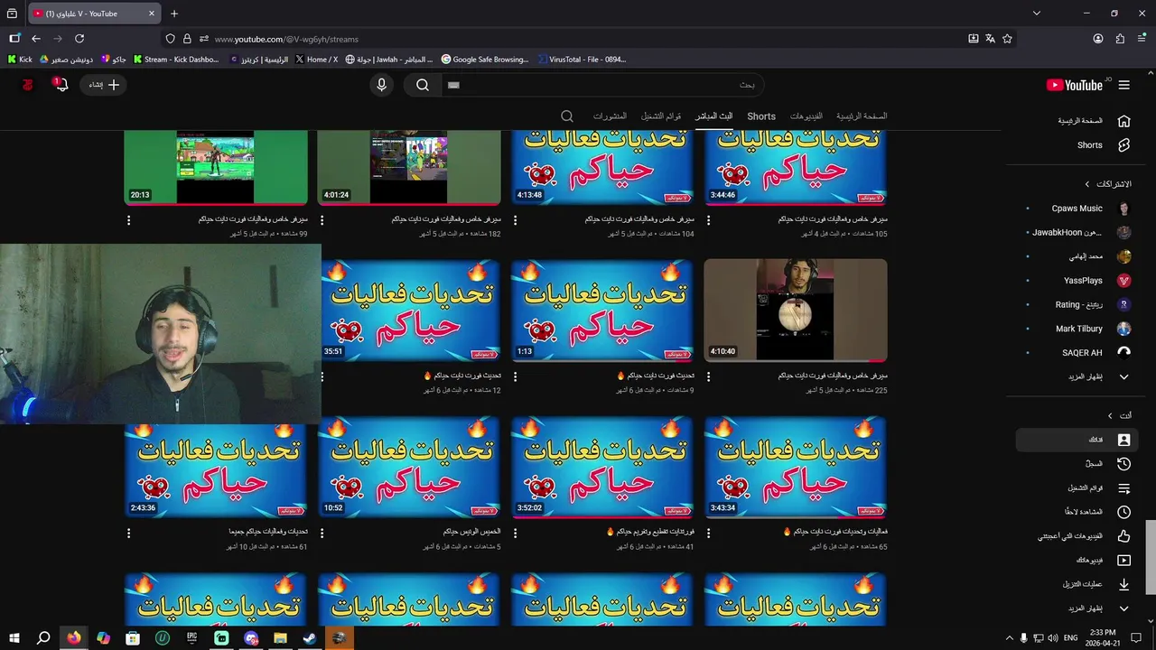The image size is (1156, 650).
Task: Open the Home / X bookmark
Action: [x=316, y=60]
